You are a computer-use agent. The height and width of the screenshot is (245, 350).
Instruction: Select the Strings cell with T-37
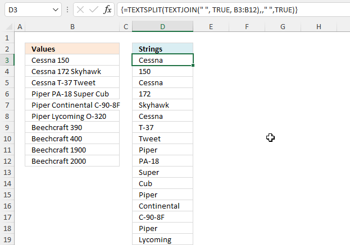coord(162,127)
